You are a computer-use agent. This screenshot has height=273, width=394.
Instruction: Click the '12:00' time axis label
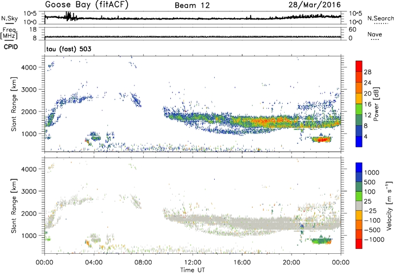coord(193,263)
